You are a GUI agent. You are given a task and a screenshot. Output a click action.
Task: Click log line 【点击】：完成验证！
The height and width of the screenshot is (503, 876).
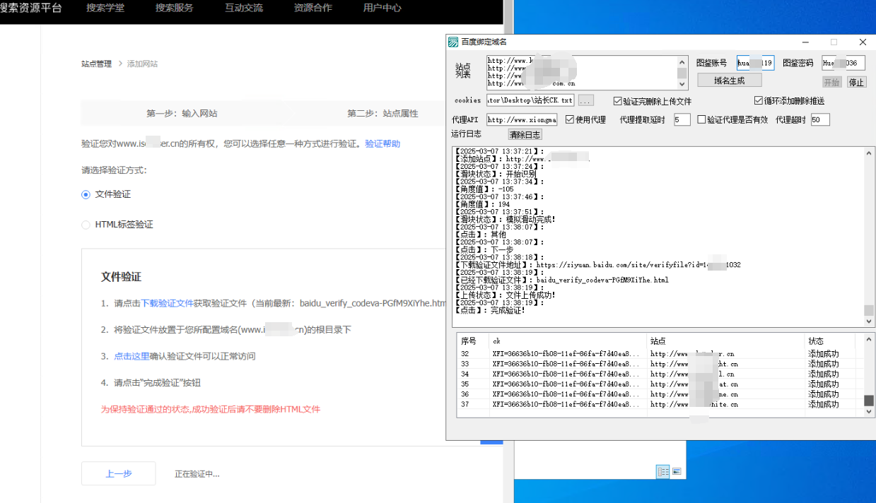click(489, 310)
